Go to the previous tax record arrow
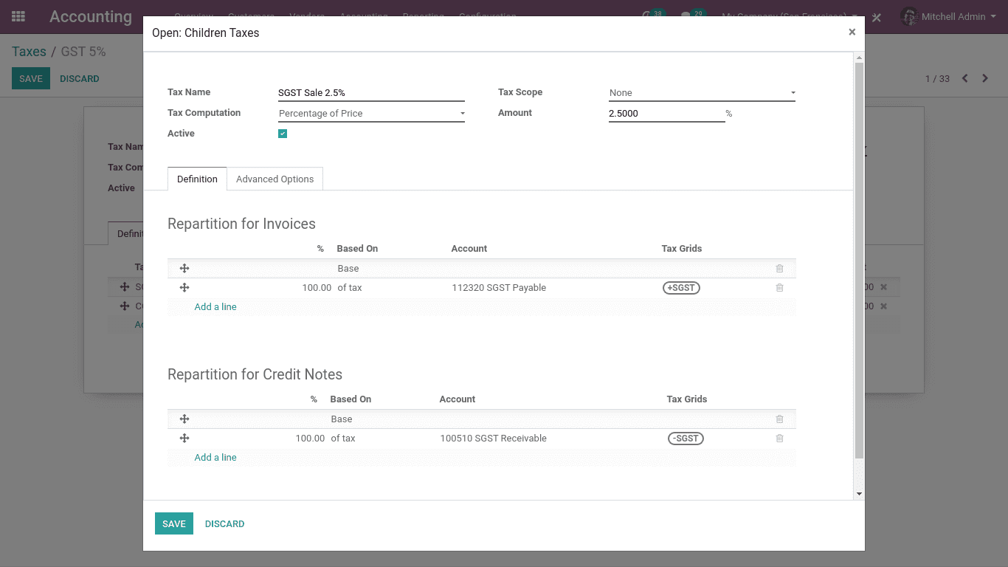The height and width of the screenshot is (567, 1008). click(964, 78)
